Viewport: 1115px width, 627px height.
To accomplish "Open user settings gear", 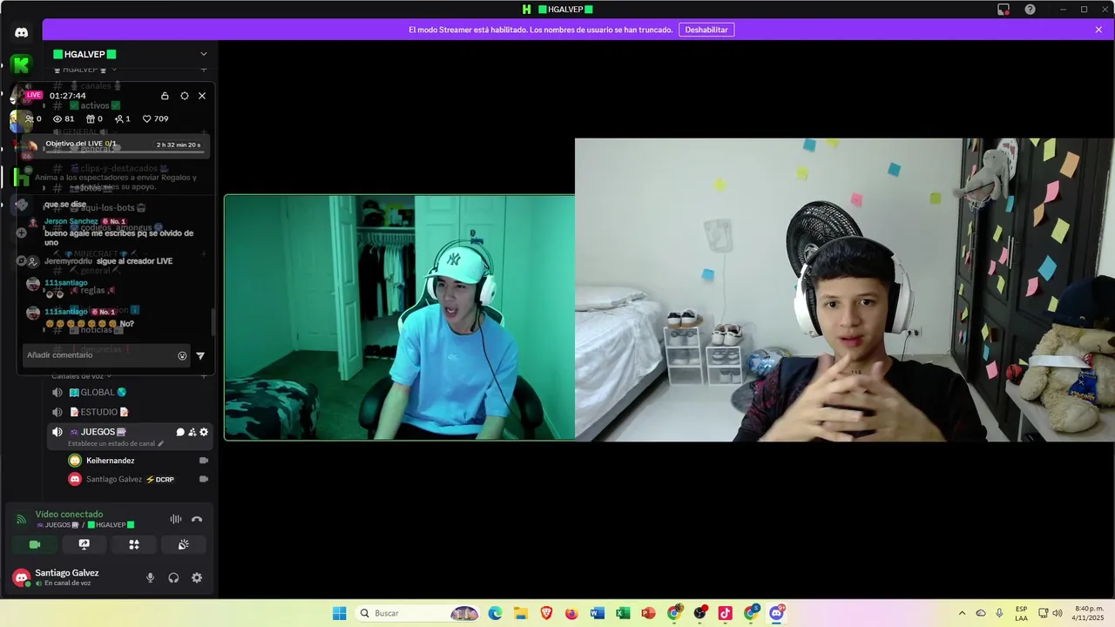I will point(197,577).
